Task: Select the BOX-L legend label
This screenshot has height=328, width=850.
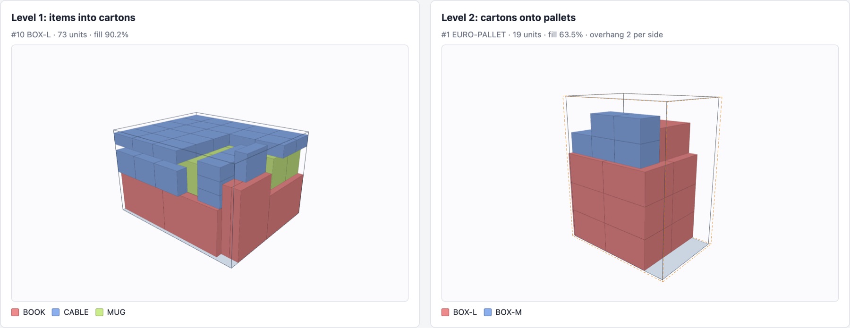Action: click(465, 312)
